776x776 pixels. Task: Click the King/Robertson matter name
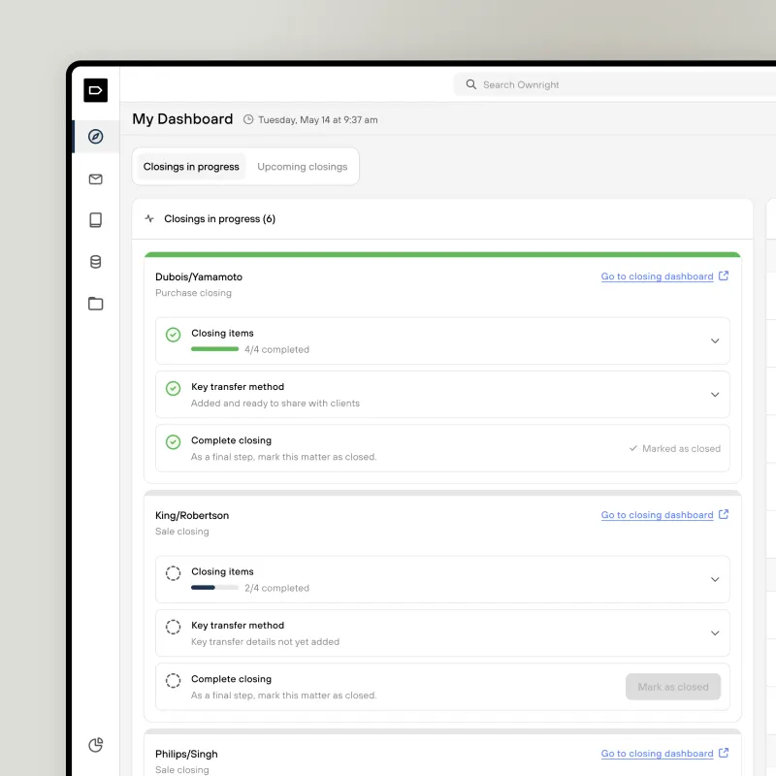pyautogui.click(x=192, y=515)
